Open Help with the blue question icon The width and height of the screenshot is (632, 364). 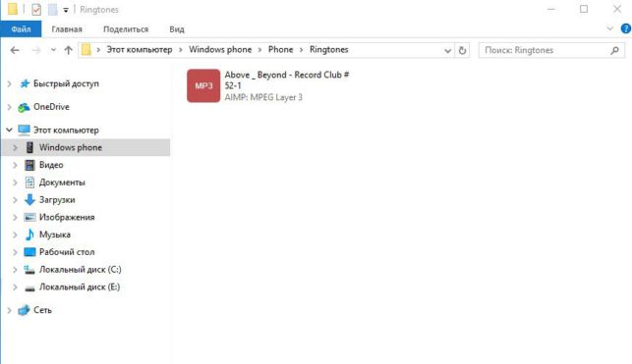[625, 28]
